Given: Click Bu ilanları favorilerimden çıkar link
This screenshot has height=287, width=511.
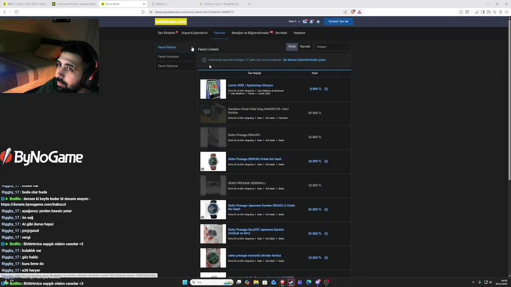Looking at the screenshot, I should pos(305,60).
